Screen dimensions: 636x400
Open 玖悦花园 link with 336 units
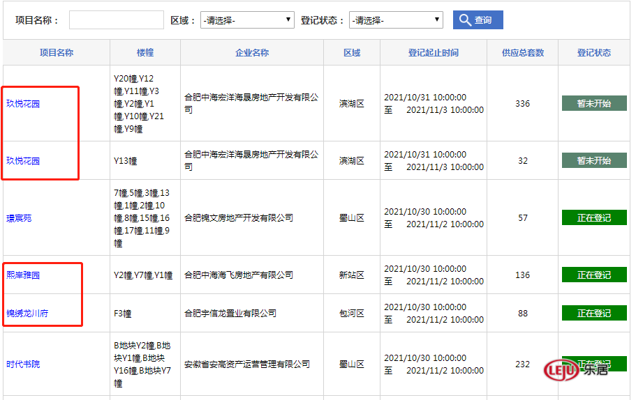coord(23,104)
